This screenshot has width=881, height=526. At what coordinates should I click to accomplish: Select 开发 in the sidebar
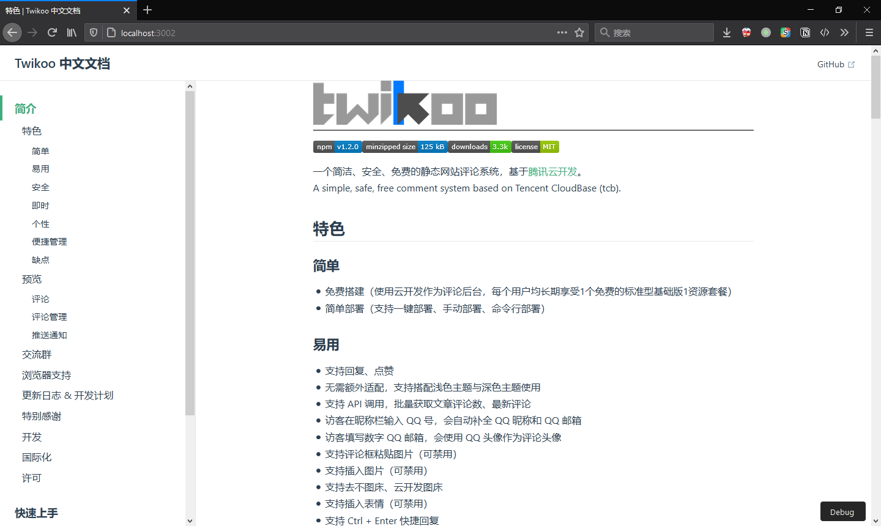pos(32,437)
